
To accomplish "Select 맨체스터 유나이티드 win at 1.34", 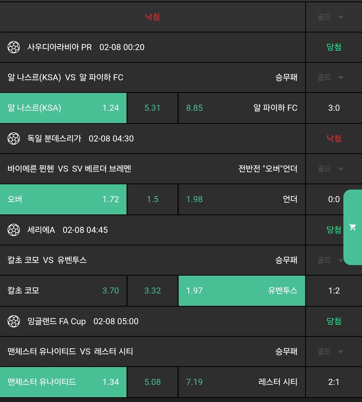I will pyautogui.click(x=63, y=382).
